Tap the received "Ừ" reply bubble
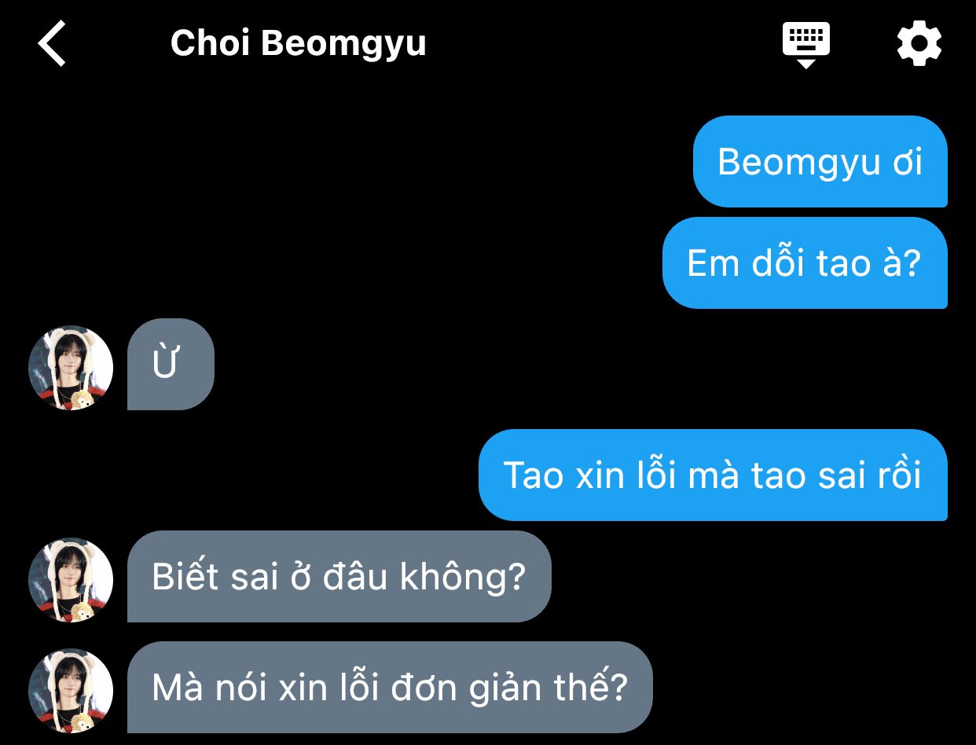The image size is (976, 745). [x=171, y=364]
